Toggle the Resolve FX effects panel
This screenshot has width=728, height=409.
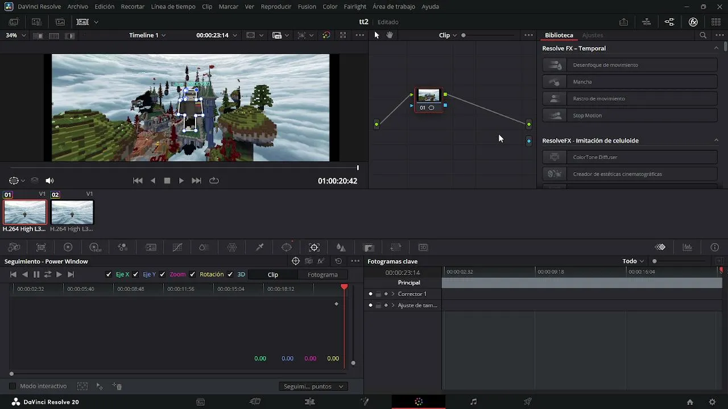[693, 22]
